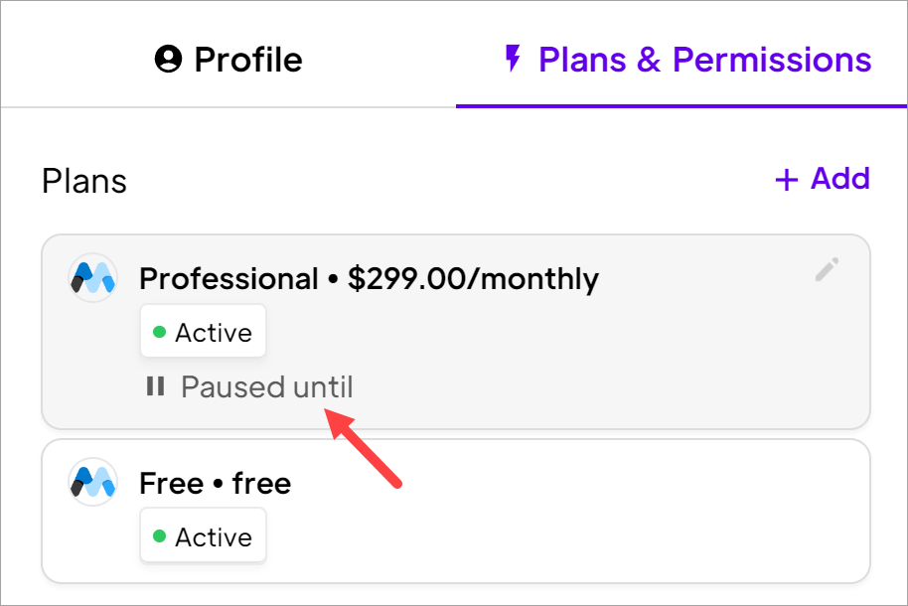Click the pencil edit icon on Professional plan

pyautogui.click(x=827, y=270)
